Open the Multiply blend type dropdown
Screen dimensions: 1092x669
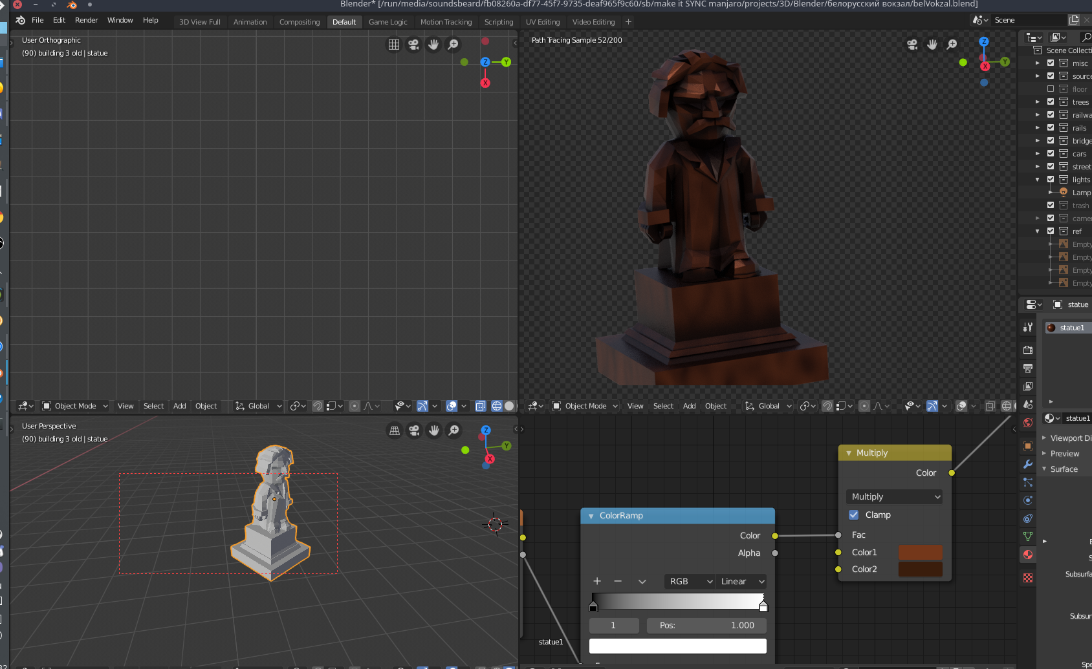tap(894, 497)
